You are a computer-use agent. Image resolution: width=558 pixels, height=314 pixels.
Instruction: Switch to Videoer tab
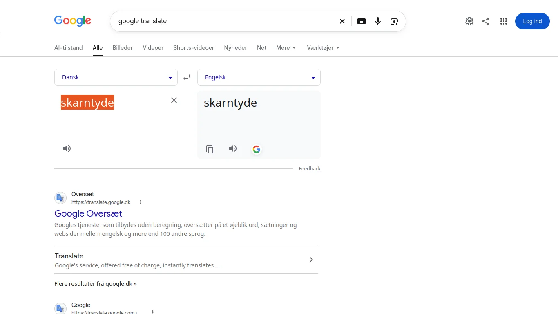[153, 48]
